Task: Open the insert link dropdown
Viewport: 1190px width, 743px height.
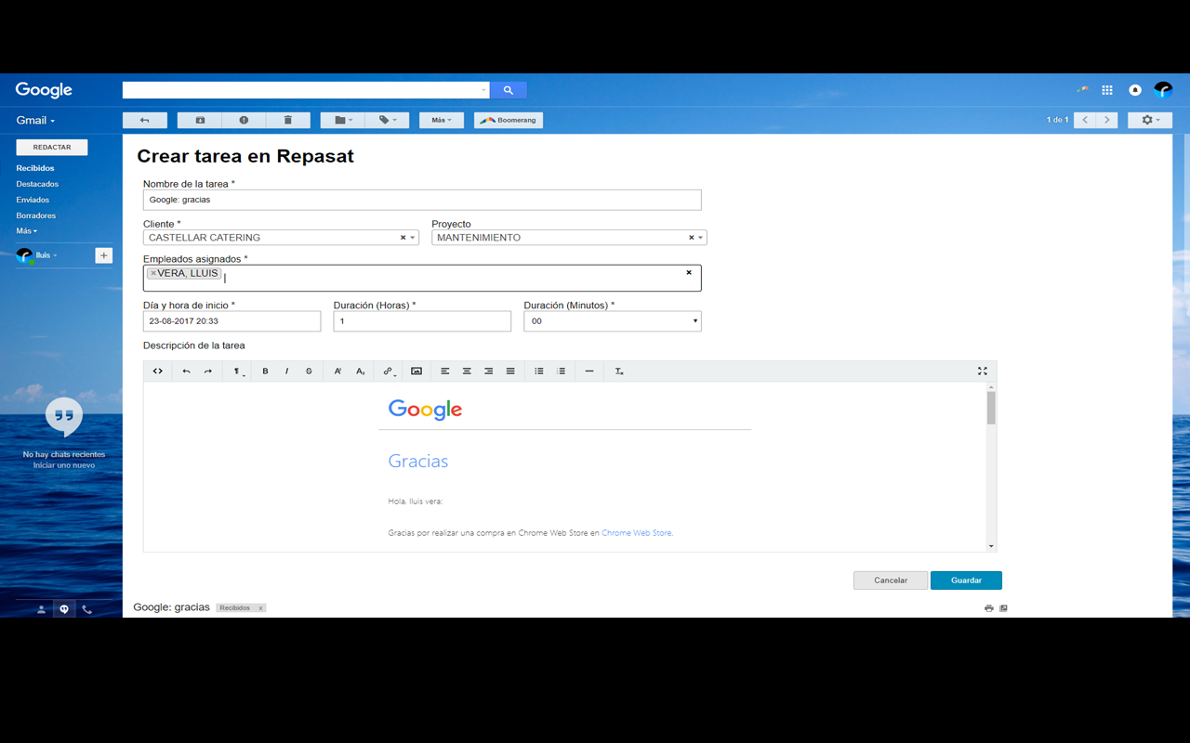Action: 389,371
